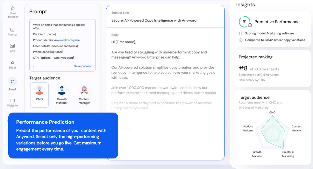313x169 pixels.
Task: Select the Prompt sidebar icon
Action: [12, 30]
